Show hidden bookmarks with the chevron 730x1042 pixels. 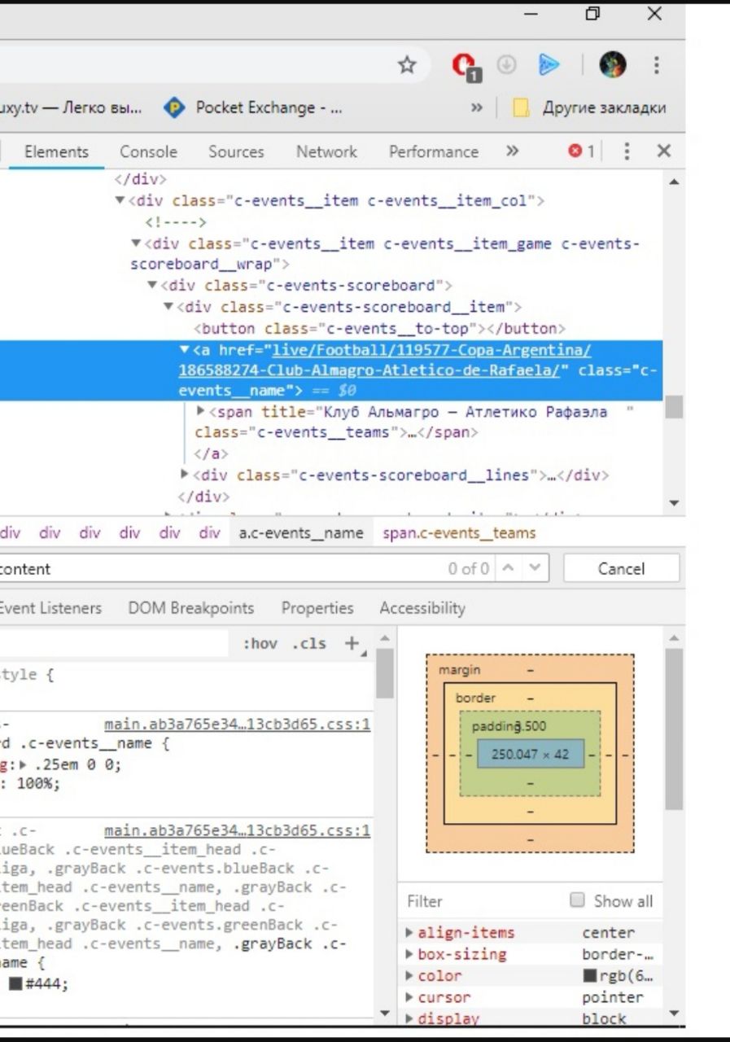(477, 107)
